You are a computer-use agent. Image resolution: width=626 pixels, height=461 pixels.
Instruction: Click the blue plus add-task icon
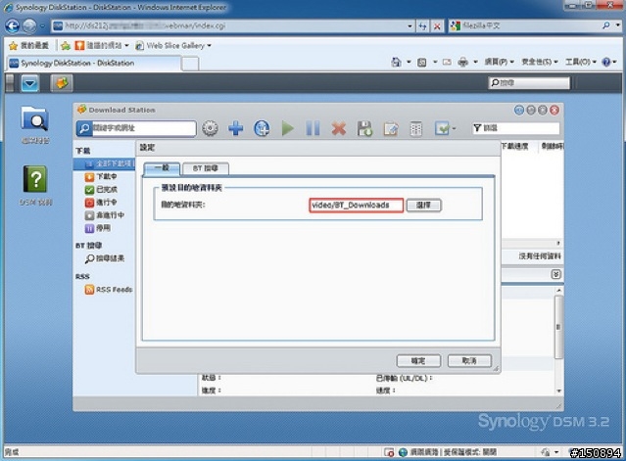(x=235, y=128)
